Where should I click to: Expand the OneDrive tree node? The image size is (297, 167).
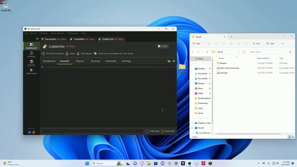click(192, 123)
